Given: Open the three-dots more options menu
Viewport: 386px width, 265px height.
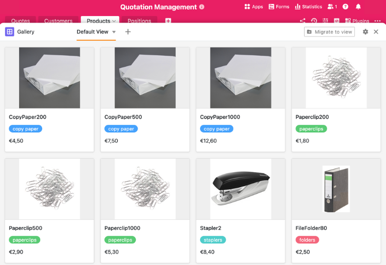Looking at the screenshot, I should point(377,21).
